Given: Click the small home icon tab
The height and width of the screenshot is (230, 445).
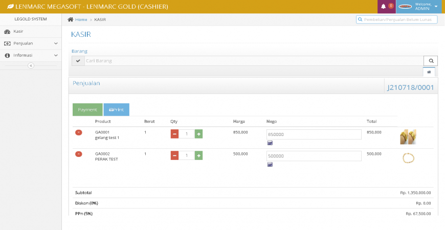Looking at the screenshot, I should [429, 72].
